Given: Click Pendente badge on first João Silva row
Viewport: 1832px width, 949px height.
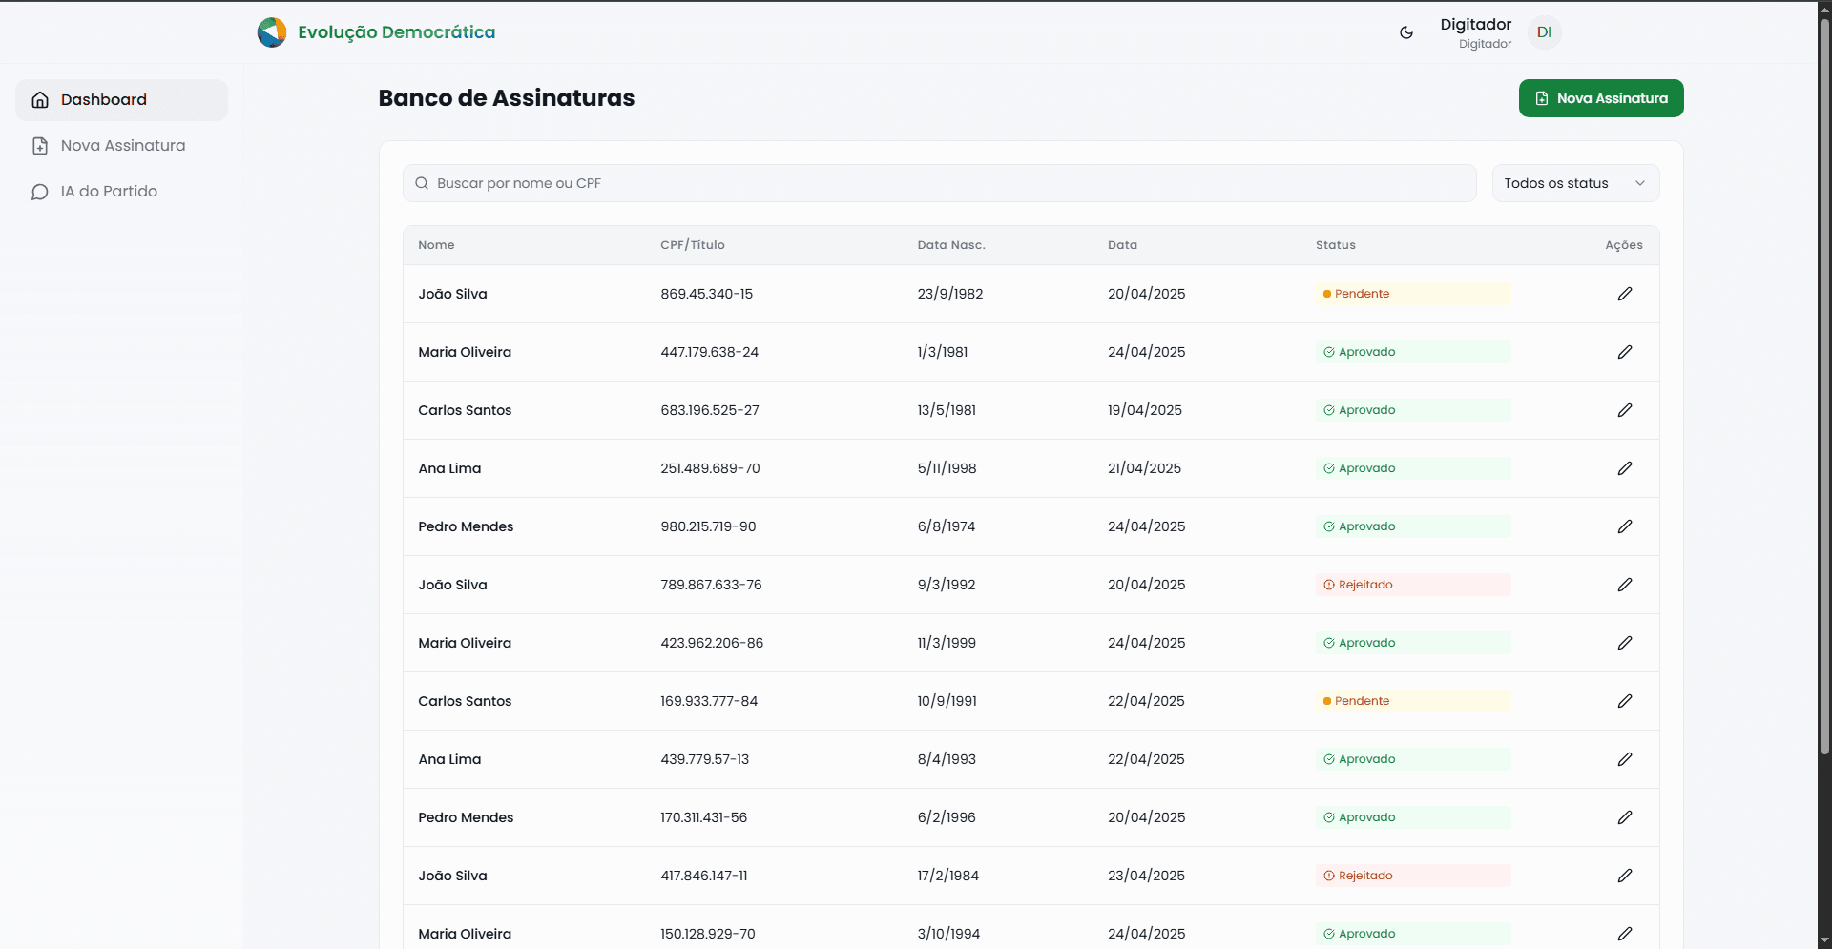Looking at the screenshot, I should click(1361, 294).
